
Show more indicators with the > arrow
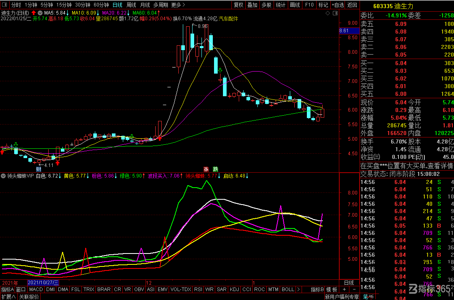(298, 289)
